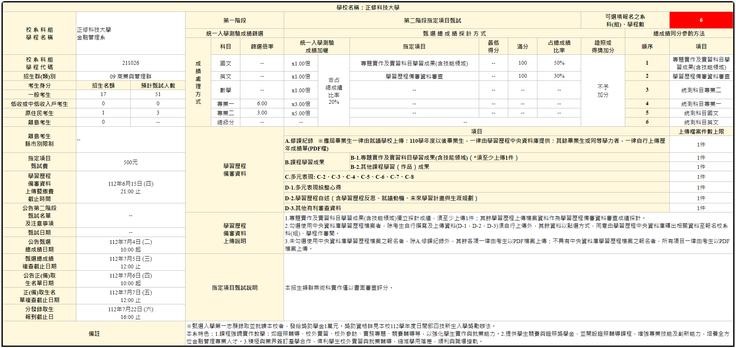The height and width of the screenshot is (348, 736).
Task: Click tie-break item 統測科目英文
Action: point(701,122)
